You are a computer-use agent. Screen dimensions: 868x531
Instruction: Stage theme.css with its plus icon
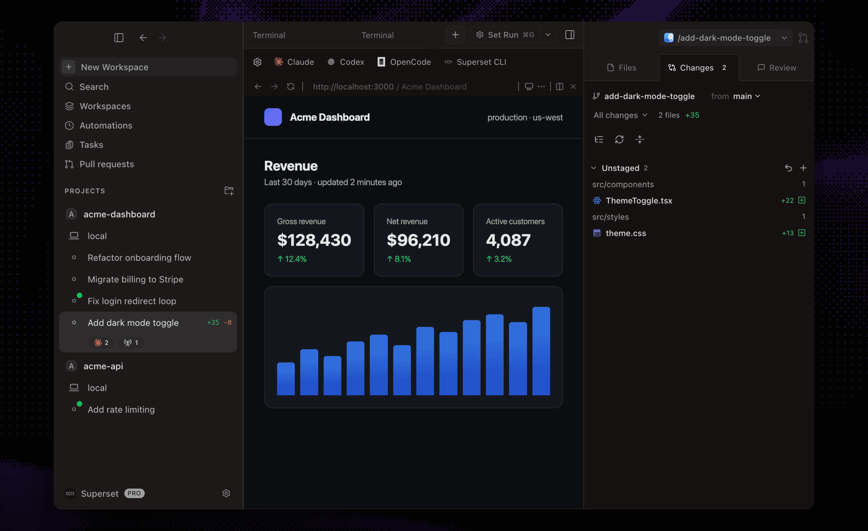click(802, 233)
